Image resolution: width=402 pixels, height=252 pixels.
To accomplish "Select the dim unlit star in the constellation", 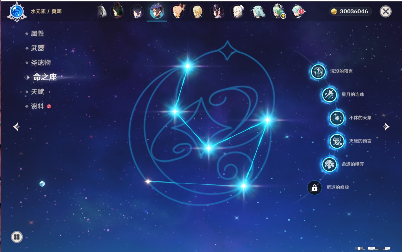I will pos(148,182).
